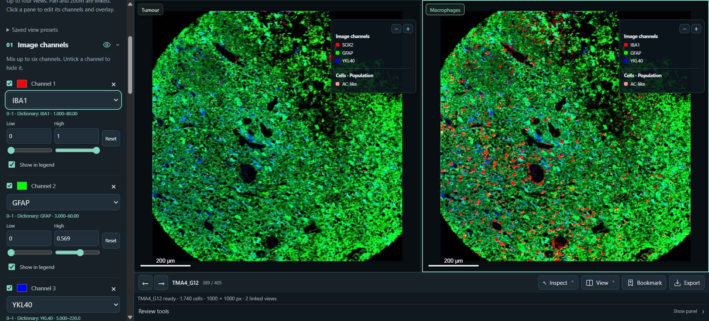Click the Export button

click(x=687, y=283)
